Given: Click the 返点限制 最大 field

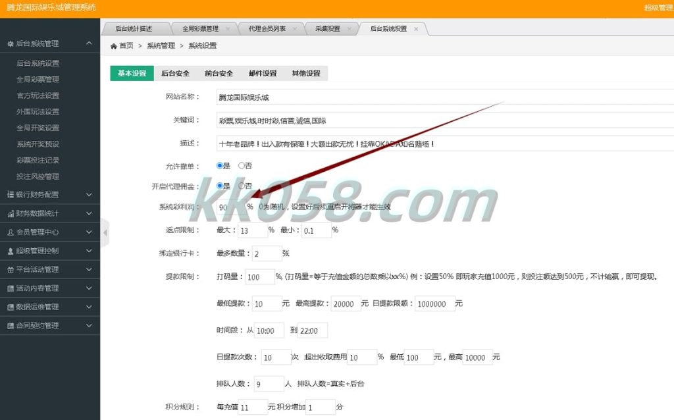Looking at the screenshot, I should pos(253,230).
